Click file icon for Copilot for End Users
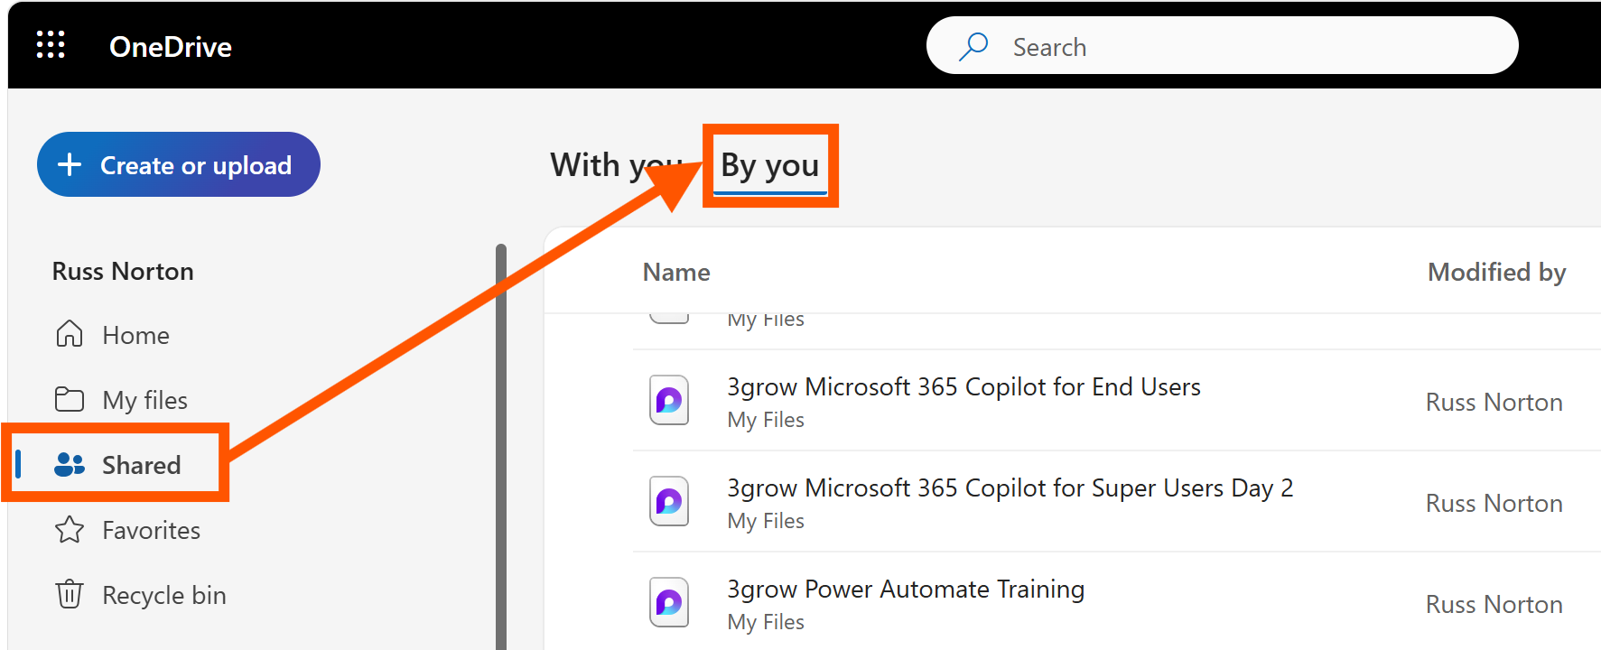The width and height of the screenshot is (1601, 650). coord(669,400)
